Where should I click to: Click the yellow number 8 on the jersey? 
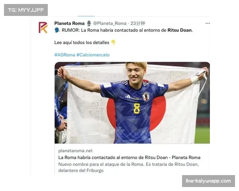tap(137, 109)
